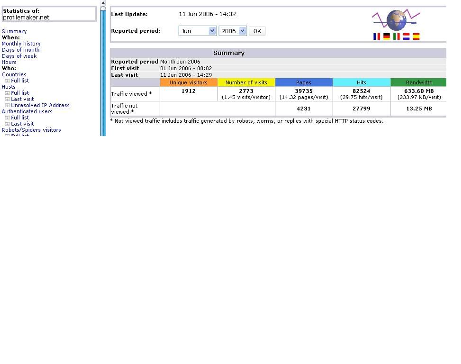This screenshot has width=461, height=364.
Task: Click the icon beside Hosts Last visit
Action: click(8, 99)
